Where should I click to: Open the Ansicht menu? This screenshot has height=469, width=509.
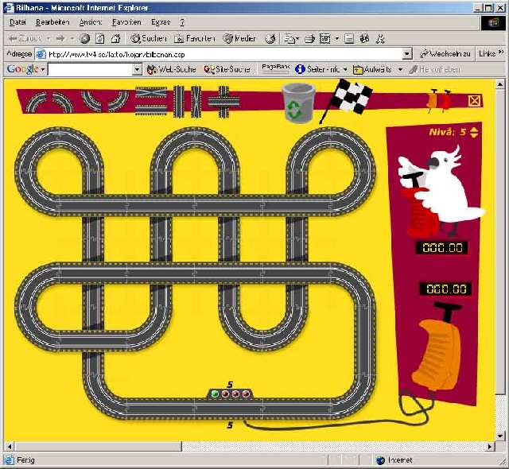88,22
